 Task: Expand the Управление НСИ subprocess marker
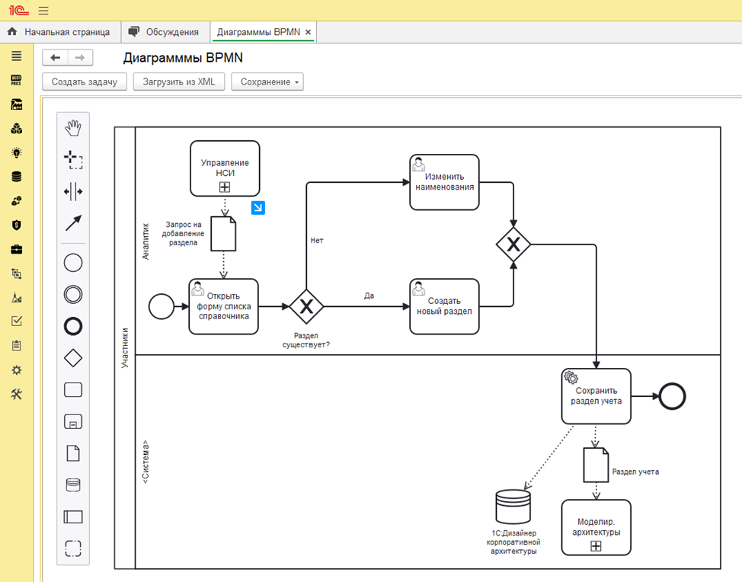pyautogui.click(x=225, y=187)
